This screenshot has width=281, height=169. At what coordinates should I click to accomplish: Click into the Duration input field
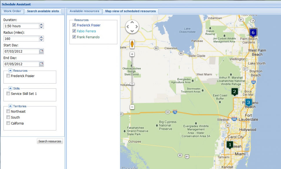click(x=21, y=26)
